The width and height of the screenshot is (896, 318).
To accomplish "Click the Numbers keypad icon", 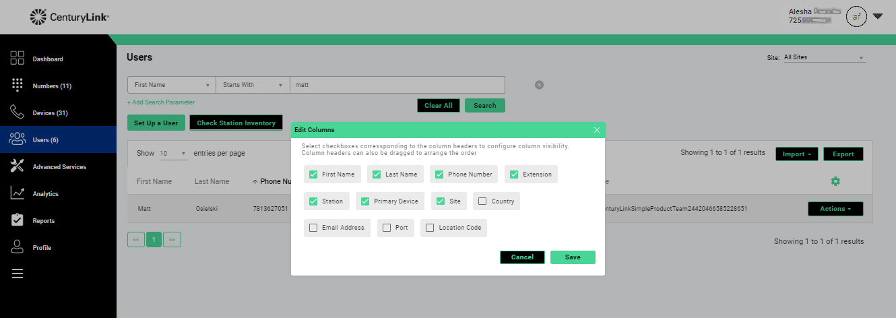I will [18, 86].
